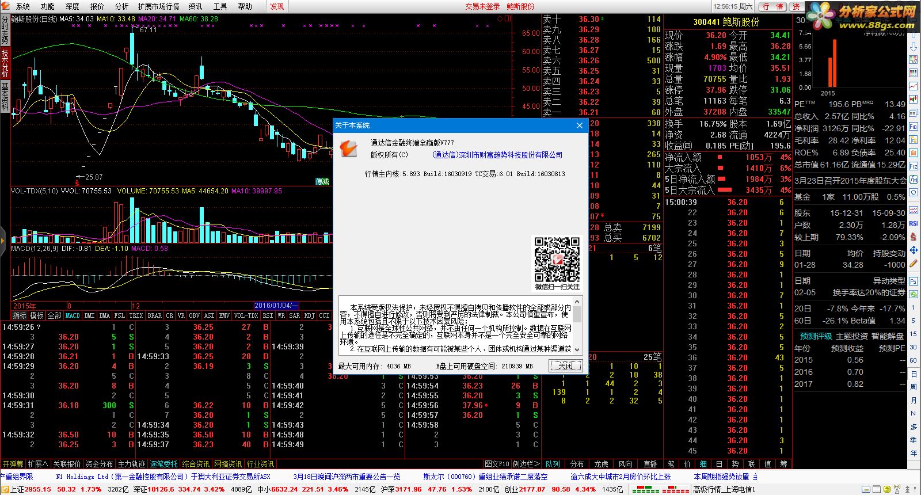Toggle the MACD indicator tab
921x495 pixels.
[73, 315]
